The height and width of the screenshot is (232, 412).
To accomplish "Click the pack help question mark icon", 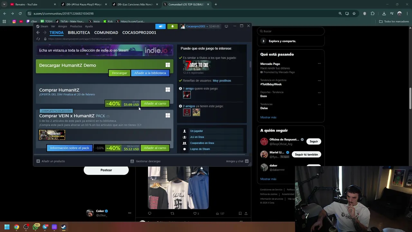I will (x=108, y=116).
